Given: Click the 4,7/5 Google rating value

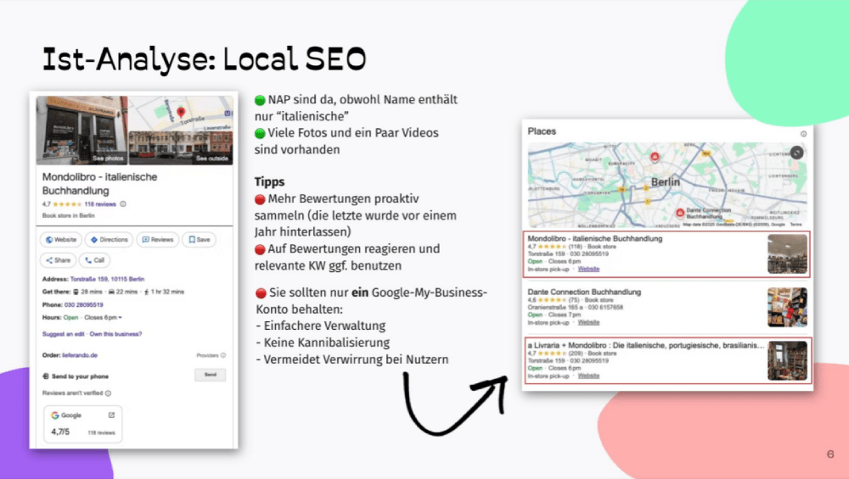Looking at the screenshot, I should click(x=60, y=432).
